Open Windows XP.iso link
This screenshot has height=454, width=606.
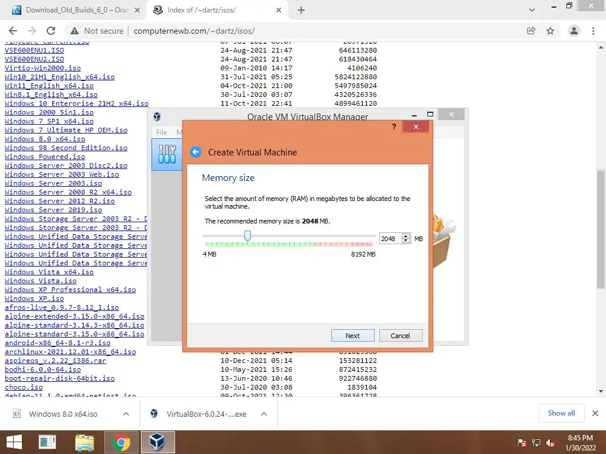[34, 299]
